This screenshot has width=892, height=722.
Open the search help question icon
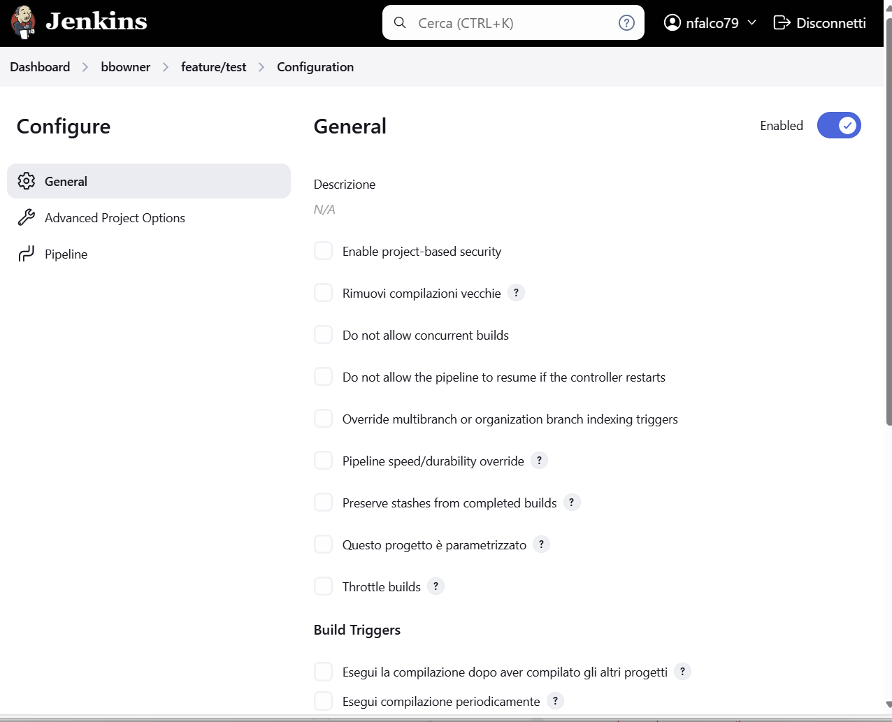click(x=626, y=22)
